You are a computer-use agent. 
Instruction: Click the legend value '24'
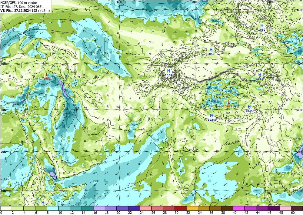(x=142, y=213)
